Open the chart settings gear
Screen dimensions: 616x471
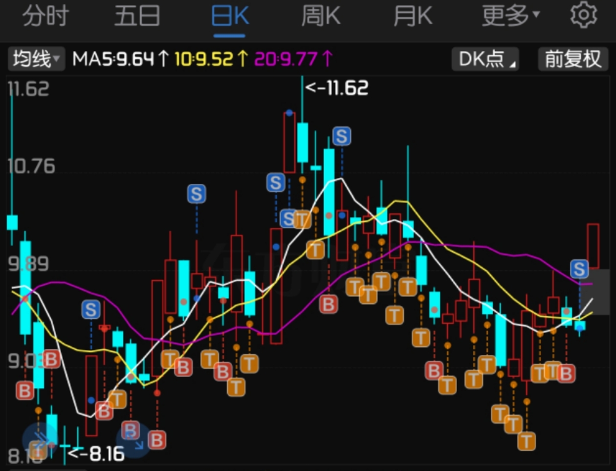click(x=583, y=16)
